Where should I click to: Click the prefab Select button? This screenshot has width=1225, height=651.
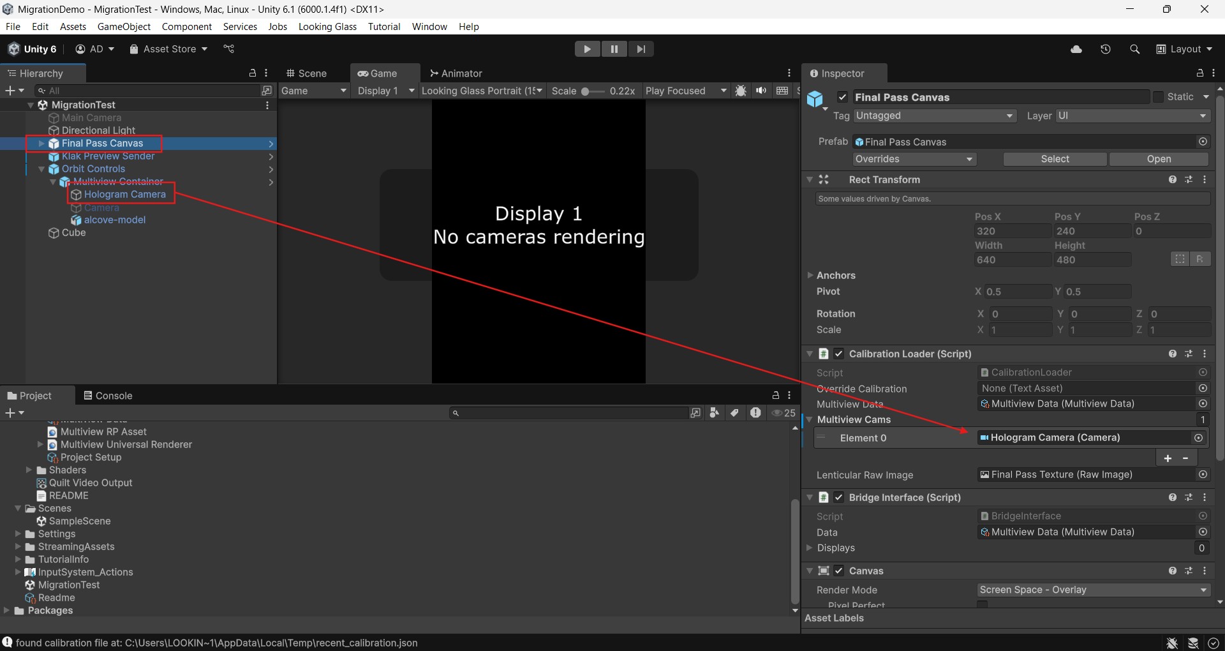[1055, 159]
